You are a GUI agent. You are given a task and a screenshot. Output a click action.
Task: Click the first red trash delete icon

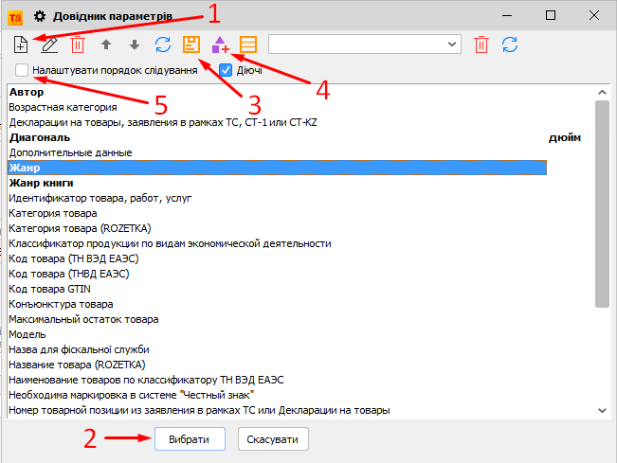click(x=78, y=45)
